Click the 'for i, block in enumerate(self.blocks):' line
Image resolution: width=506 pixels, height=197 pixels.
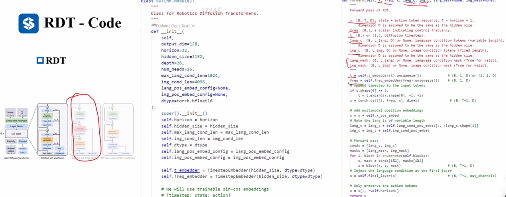pos(389,156)
